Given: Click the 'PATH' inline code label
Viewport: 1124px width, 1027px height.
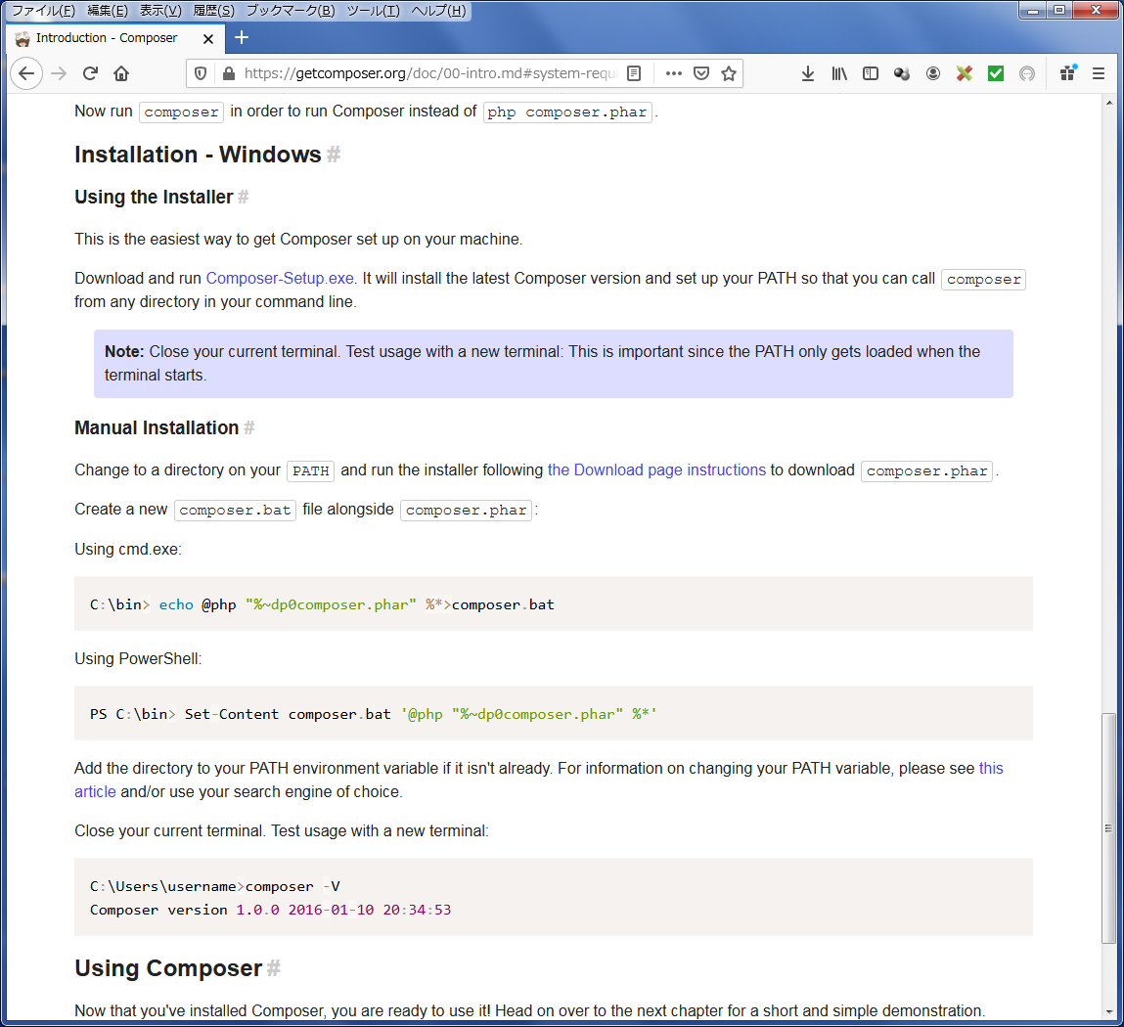Looking at the screenshot, I should coord(310,470).
